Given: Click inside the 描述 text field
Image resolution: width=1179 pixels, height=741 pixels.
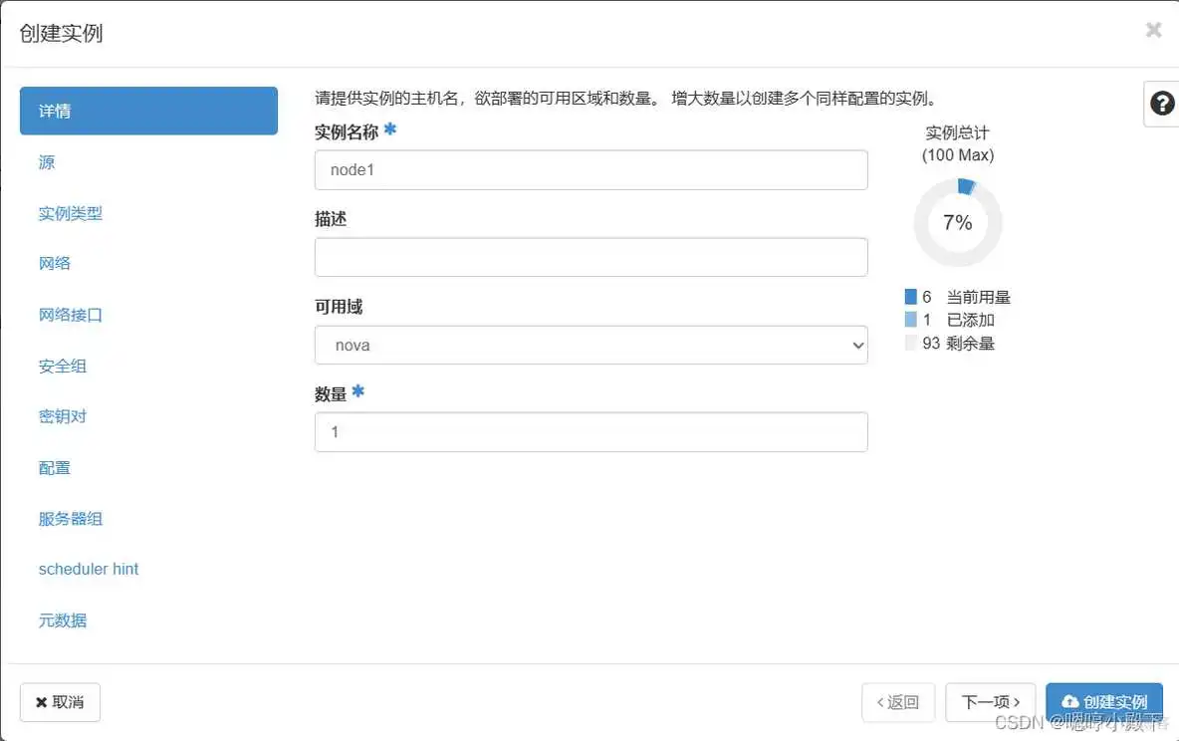Looking at the screenshot, I should [591, 257].
